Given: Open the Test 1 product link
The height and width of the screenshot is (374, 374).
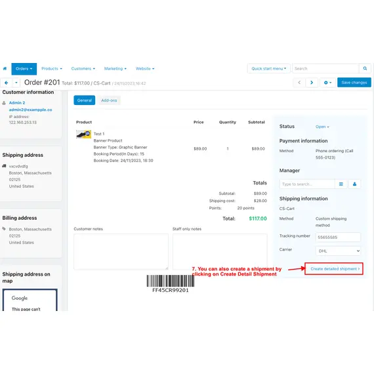Looking at the screenshot, I should tap(99, 134).
